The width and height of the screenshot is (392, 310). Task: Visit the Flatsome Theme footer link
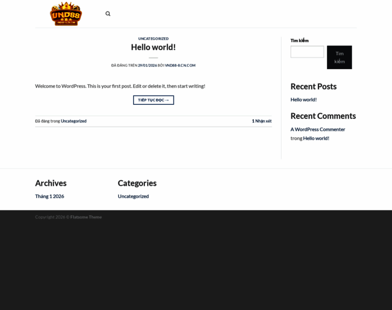pyautogui.click(x=86, y=217)
